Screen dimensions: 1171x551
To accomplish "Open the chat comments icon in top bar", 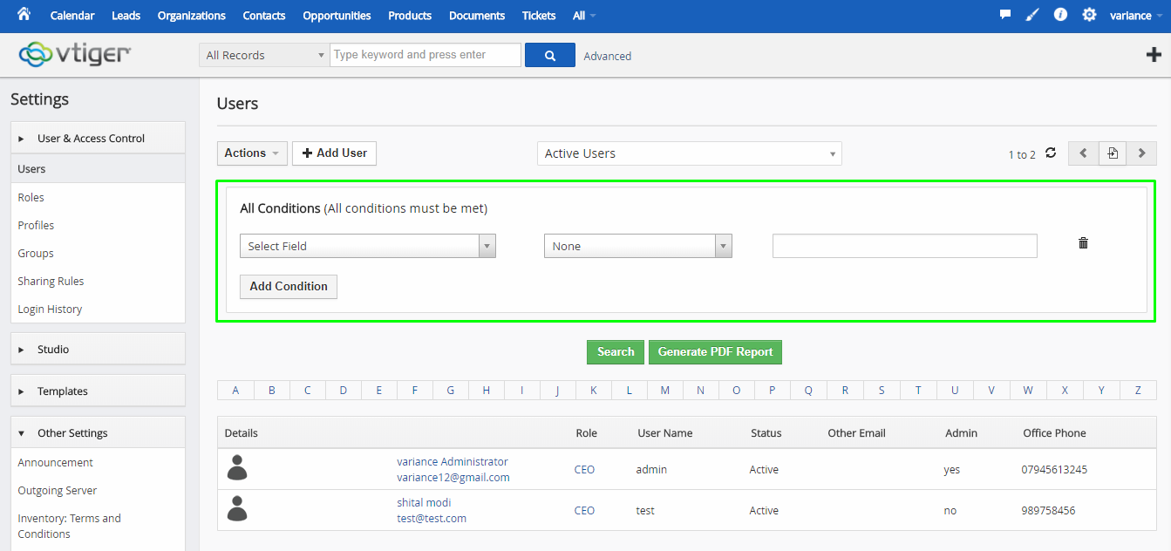I will tap(1005, 15).
